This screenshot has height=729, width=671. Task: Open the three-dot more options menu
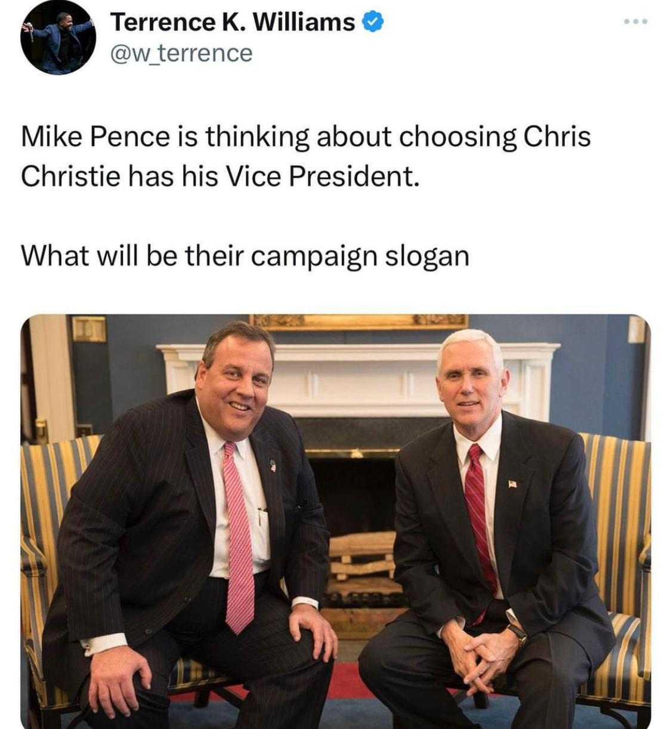[636, 22]
